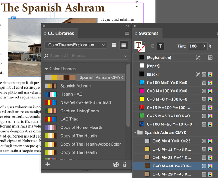Collapse the Color Themes section
Image resolution: width=218 pixels, height=178 pixels.
47,69
